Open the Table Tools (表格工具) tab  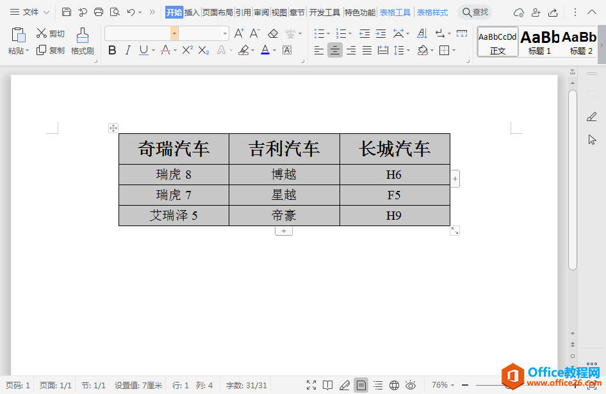(395, 12)
